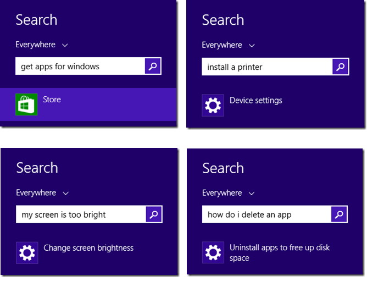This screenshot has width=367, height=281.
Task: Click search field containing 'get apps for windows'
Action: tap(80, 66)
